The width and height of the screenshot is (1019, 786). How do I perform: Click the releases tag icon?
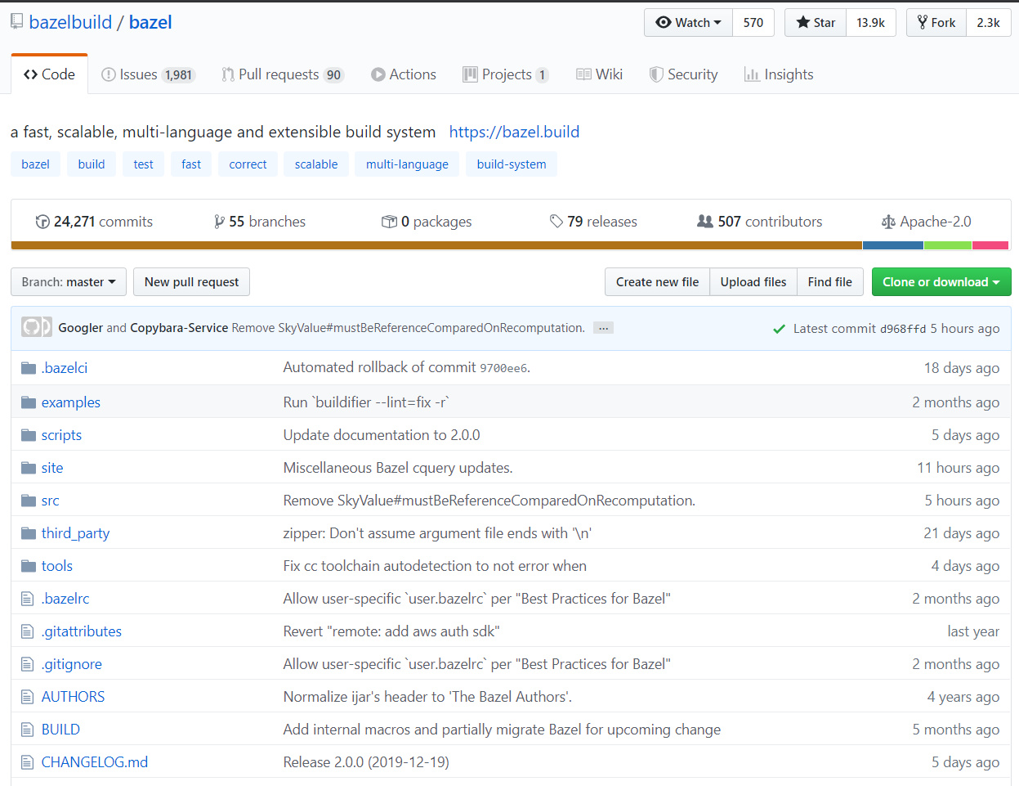[x=556, y=222]
